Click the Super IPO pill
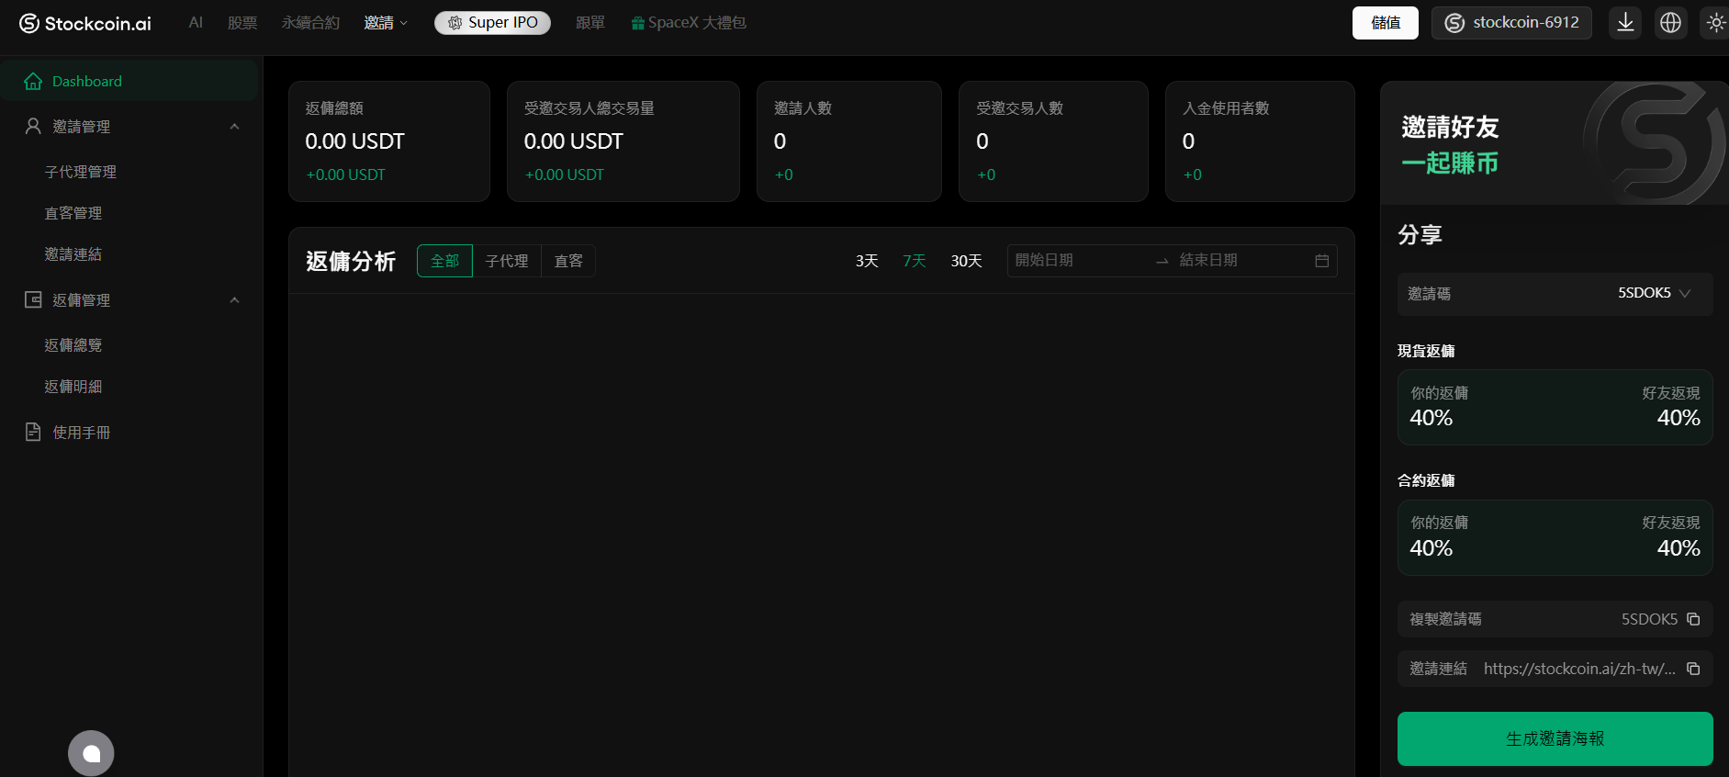This screenshot has width=1729, height=777. pos(492,23)
